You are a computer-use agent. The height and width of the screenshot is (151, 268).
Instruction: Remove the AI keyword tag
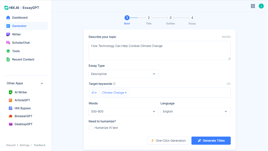click(96, 93)
